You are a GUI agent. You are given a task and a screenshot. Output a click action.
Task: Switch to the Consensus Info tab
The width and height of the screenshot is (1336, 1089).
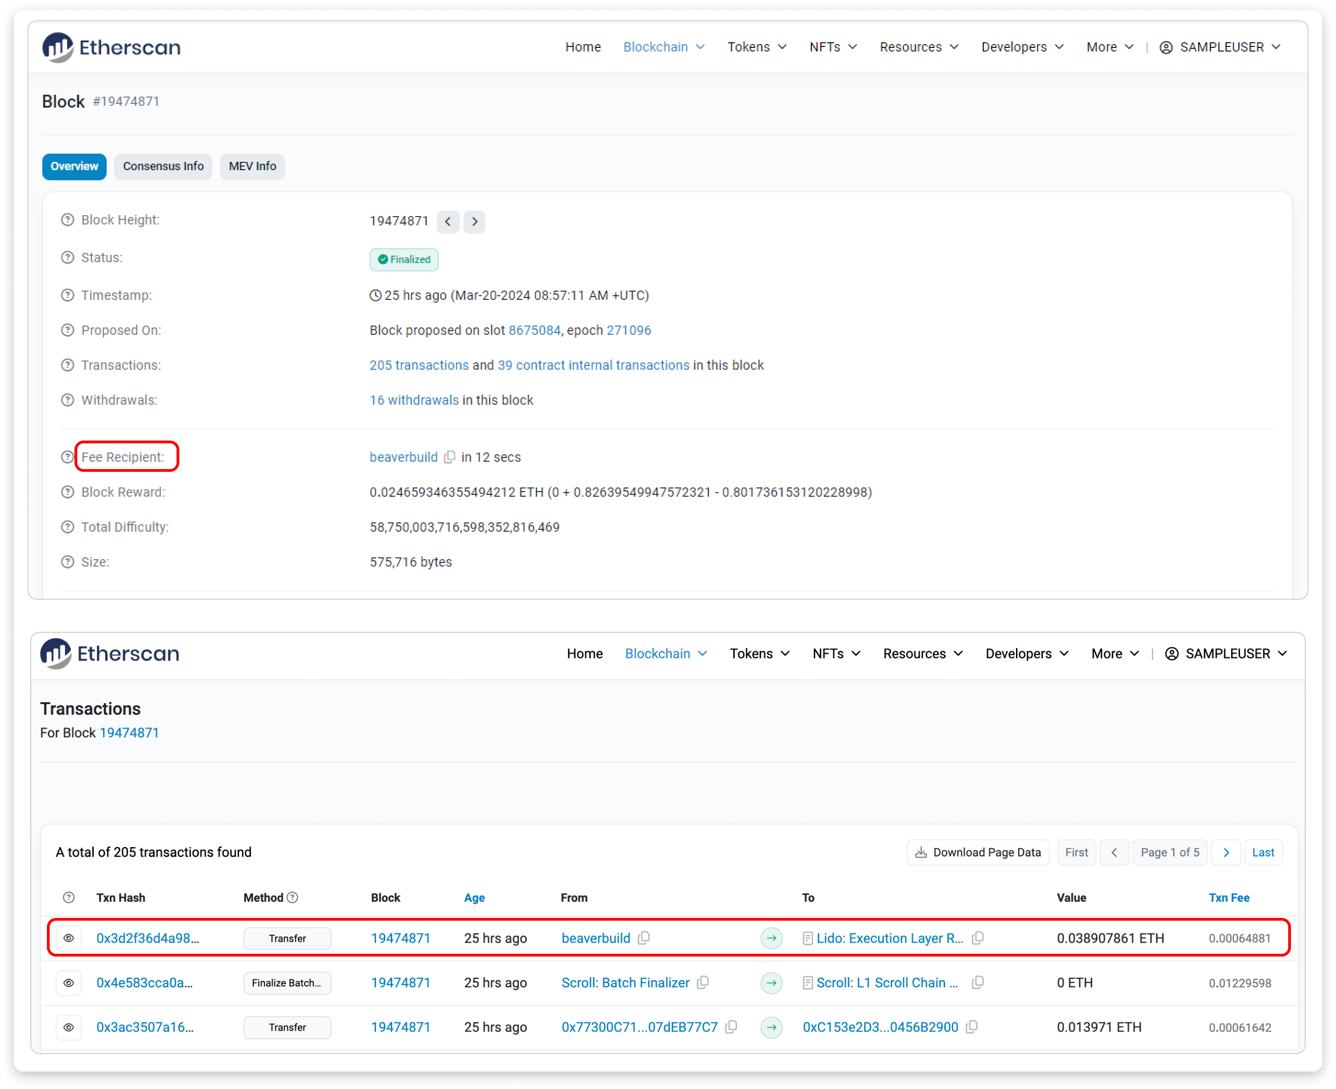[x=163, y=166]
